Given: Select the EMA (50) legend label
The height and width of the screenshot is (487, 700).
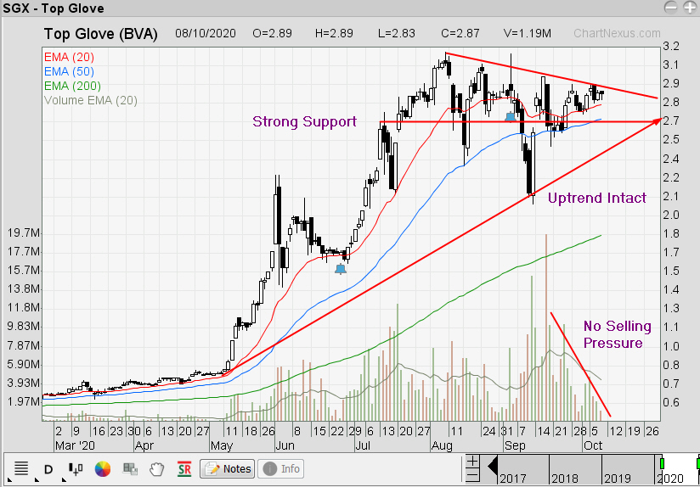Looking at the screenshot, I should [x=69, y=71].
